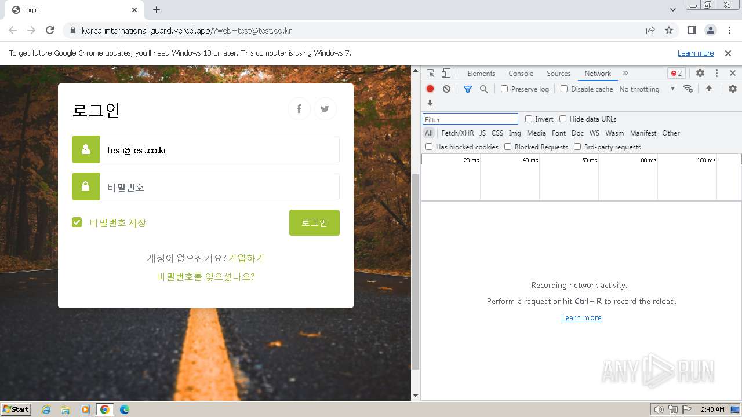Clear the network log
The image size is (742, 417).
click(x=446, y=89)
